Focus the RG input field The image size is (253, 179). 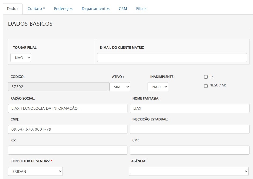(x=68, y=150)
